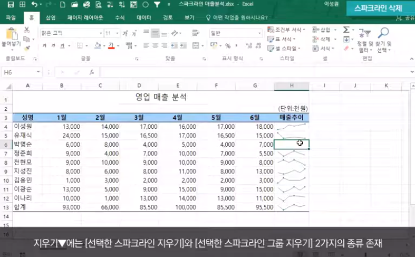
Task: Click the Open folder icon in quick access toolbar
Action: (x=75, y=4)
